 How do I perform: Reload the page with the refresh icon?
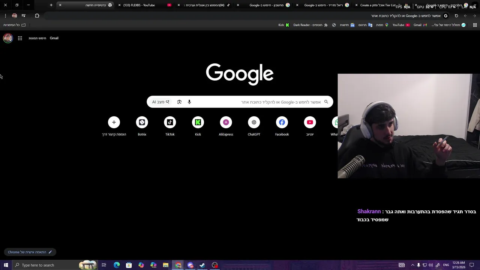(x=456, y=16)
